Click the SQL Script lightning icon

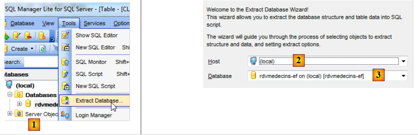tap(65, 74)
